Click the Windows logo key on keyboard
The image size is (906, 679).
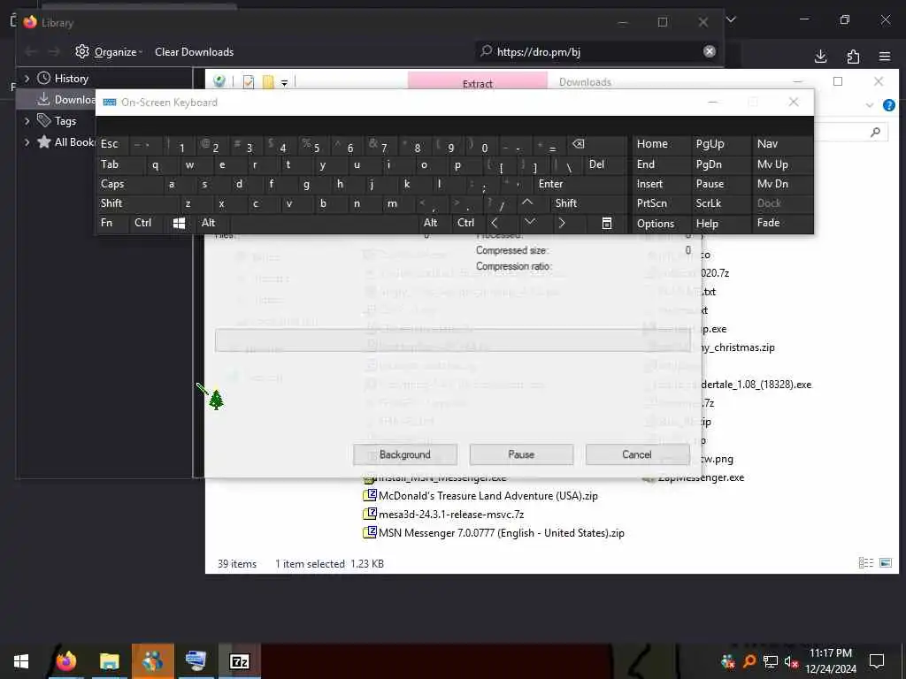tap(180, 223)
